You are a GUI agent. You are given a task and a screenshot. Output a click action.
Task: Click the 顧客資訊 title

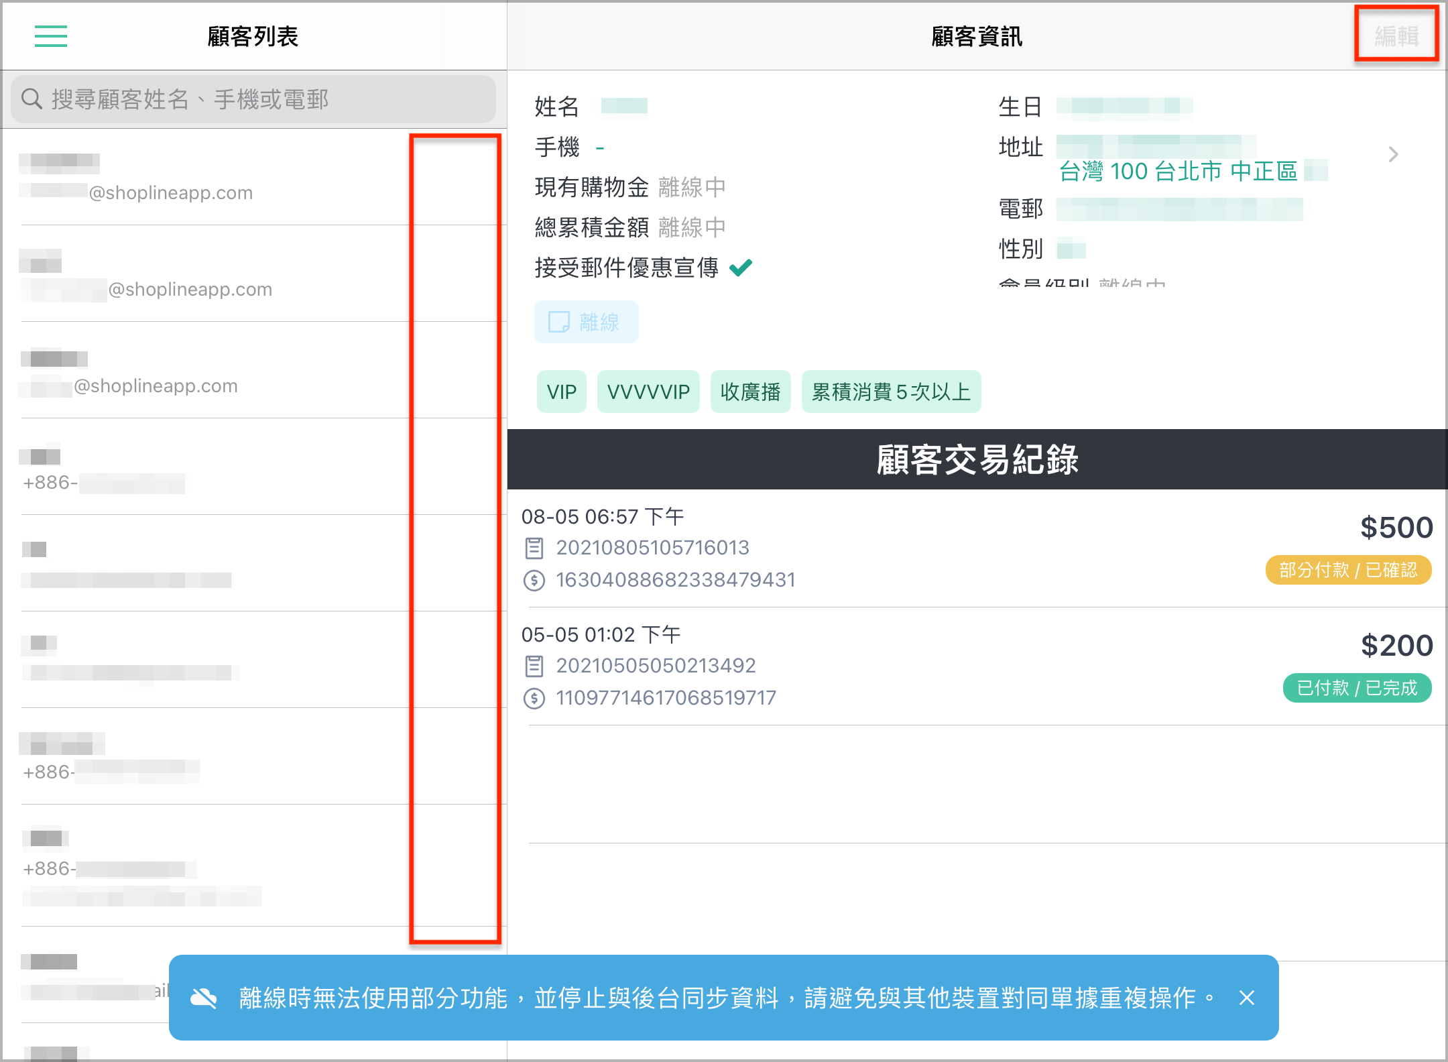pyautogui.click(x=977, y=36)
